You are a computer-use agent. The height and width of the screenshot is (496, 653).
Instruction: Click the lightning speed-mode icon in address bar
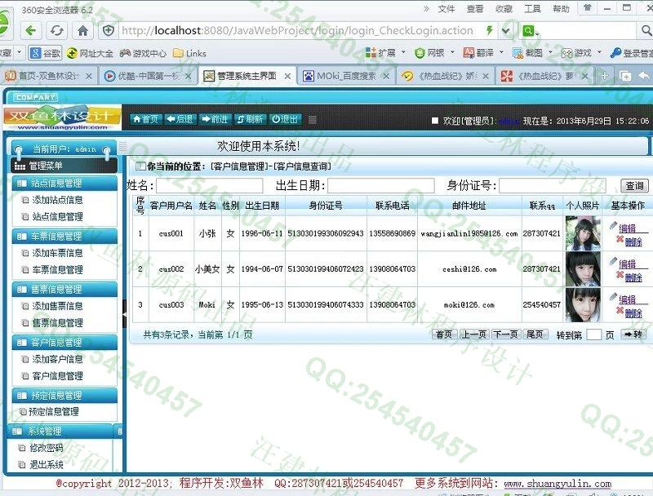[490, 30]
